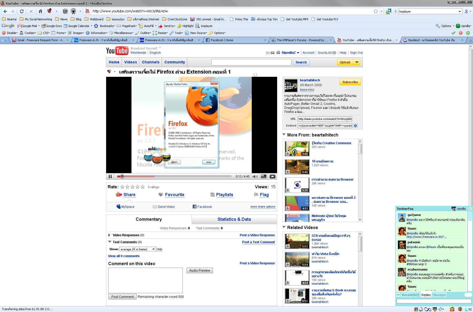Click the Sign Out link

[356, 53]
